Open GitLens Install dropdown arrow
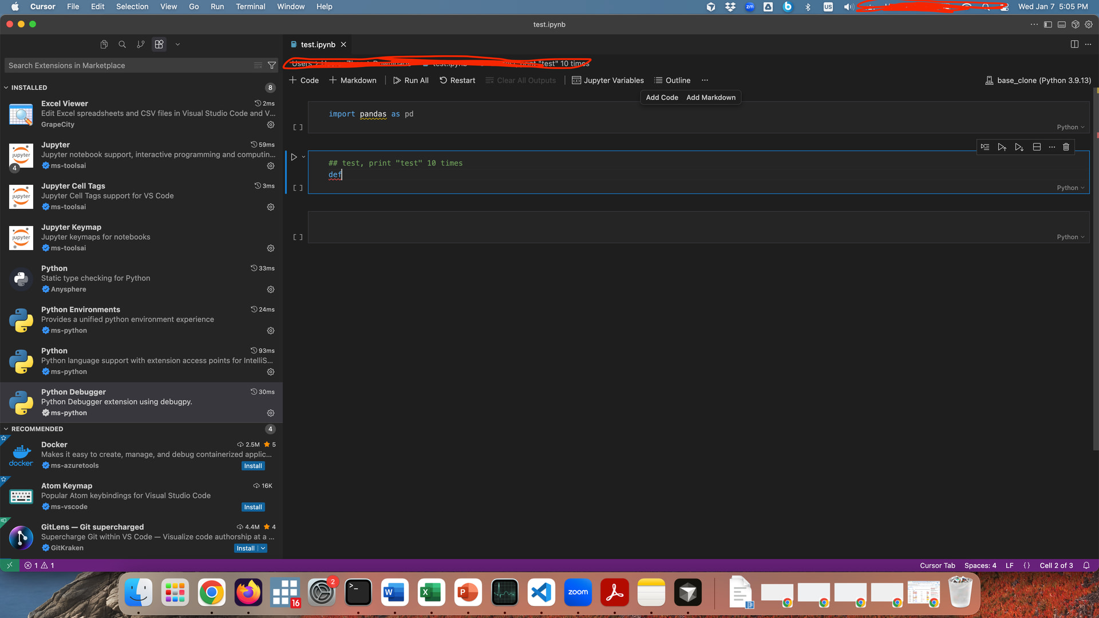 point(263,548)
